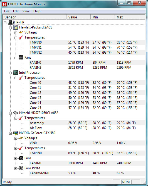Click the NVIDIA GeForce graphics card icon
Screen dimensions: 148x186
coord(16,133)
